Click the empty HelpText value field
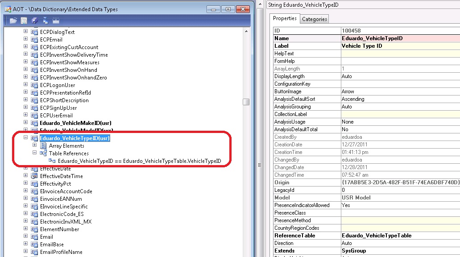Screen dimensions: 460x257 [401, 54]
